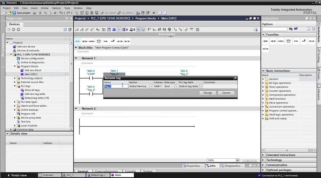Screen dimensions: 321x178
Task: Toggle network comments display in editor toolbar
Action: 119,30
